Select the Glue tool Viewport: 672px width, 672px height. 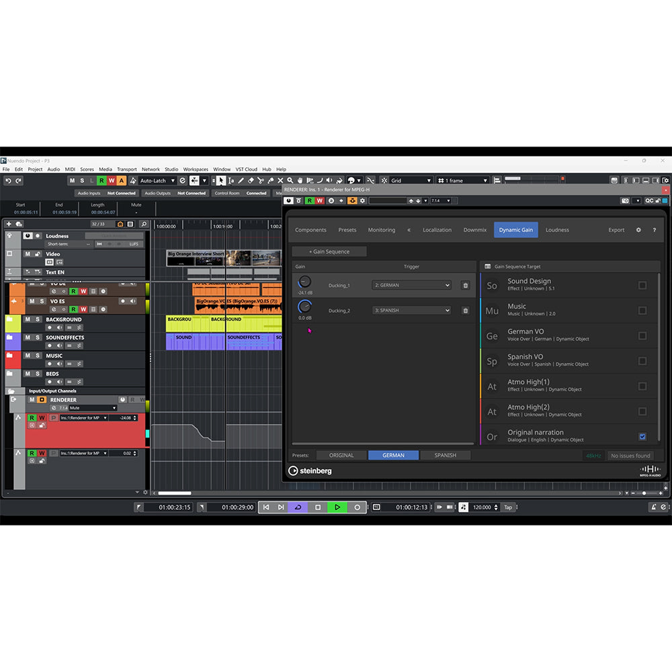point(270,180)
